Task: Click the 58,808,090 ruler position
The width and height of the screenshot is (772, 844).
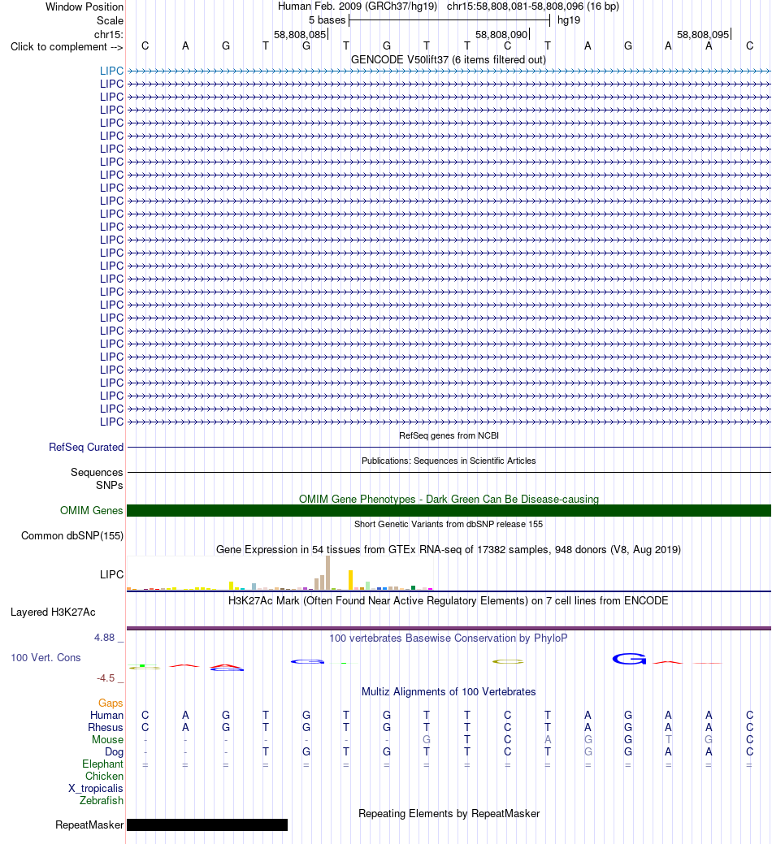Action: 501,35
